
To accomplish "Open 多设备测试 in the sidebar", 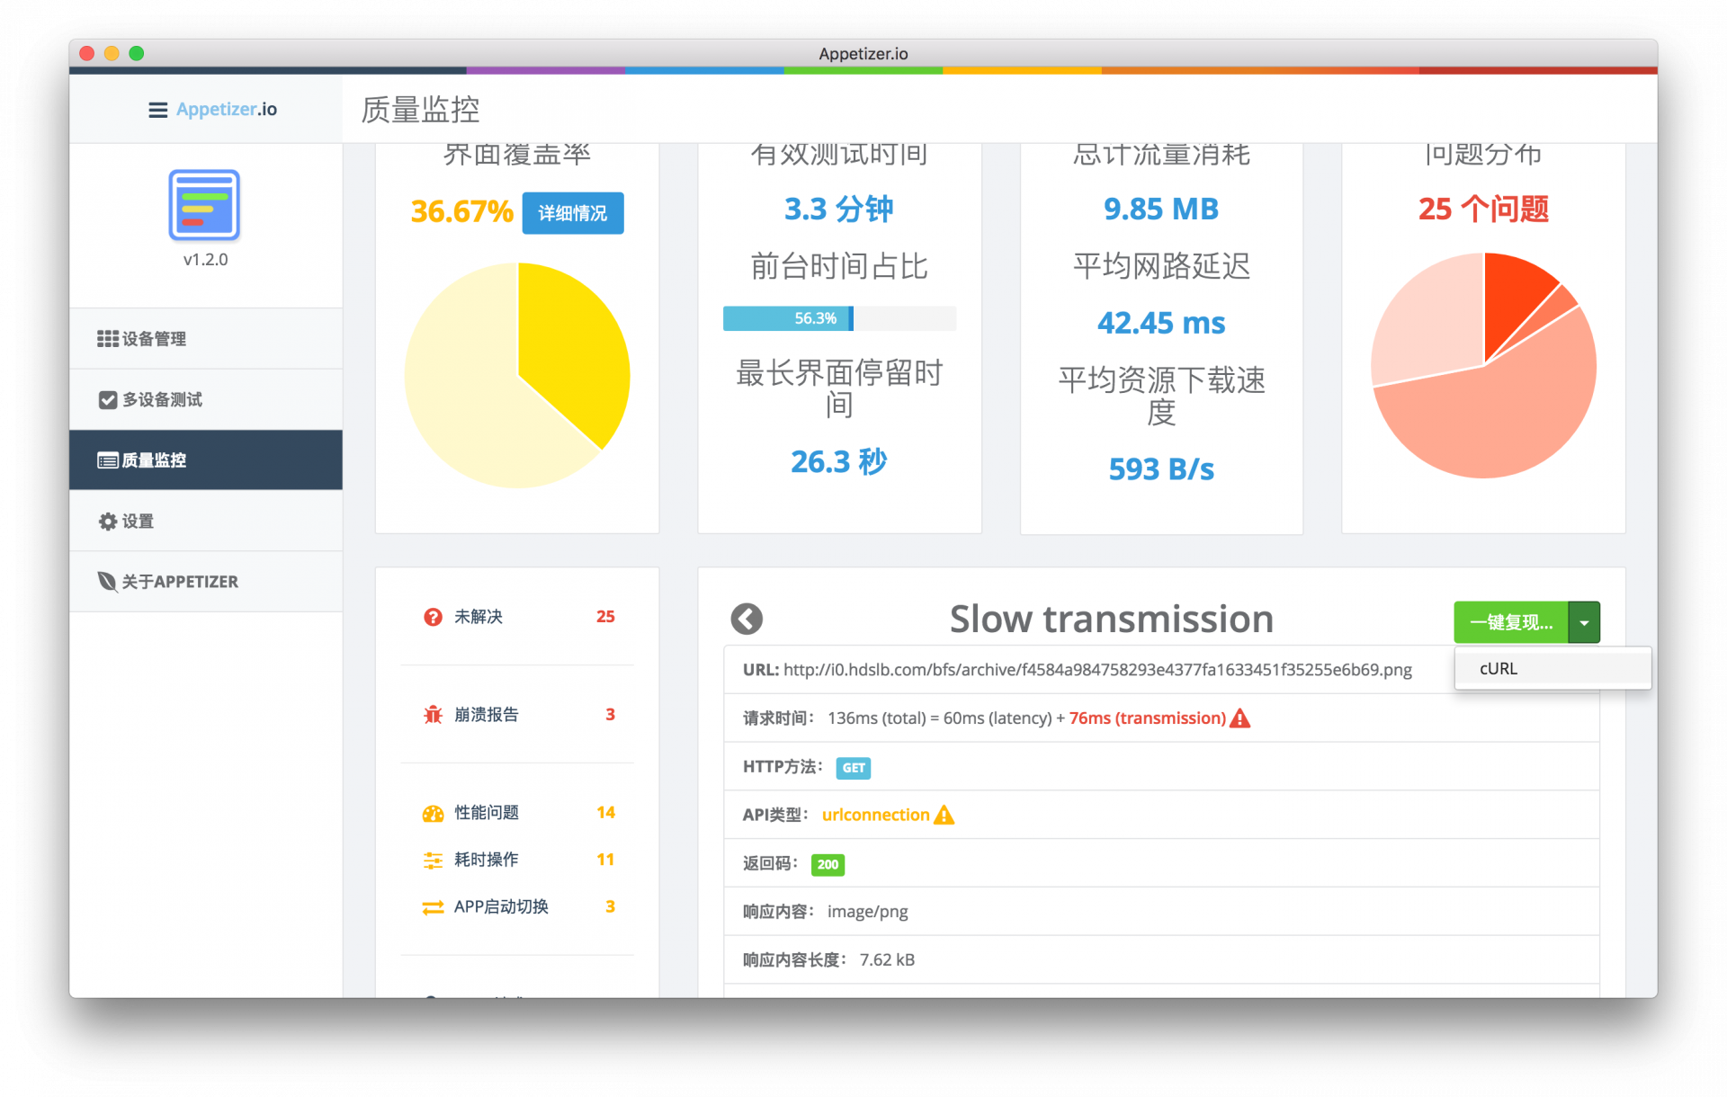I will click(x=205, y=399).
